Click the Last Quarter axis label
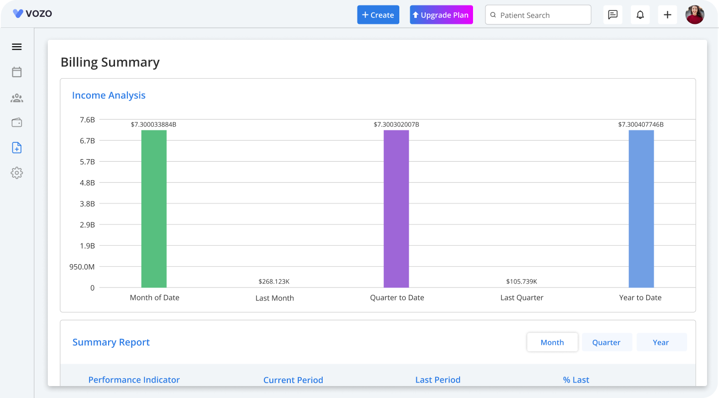Viewport: 719px width, 398px height. (x=522, y=298)
